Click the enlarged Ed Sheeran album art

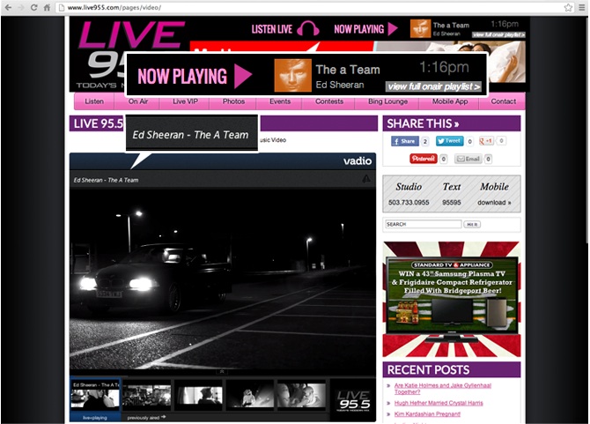click(292, 75)
